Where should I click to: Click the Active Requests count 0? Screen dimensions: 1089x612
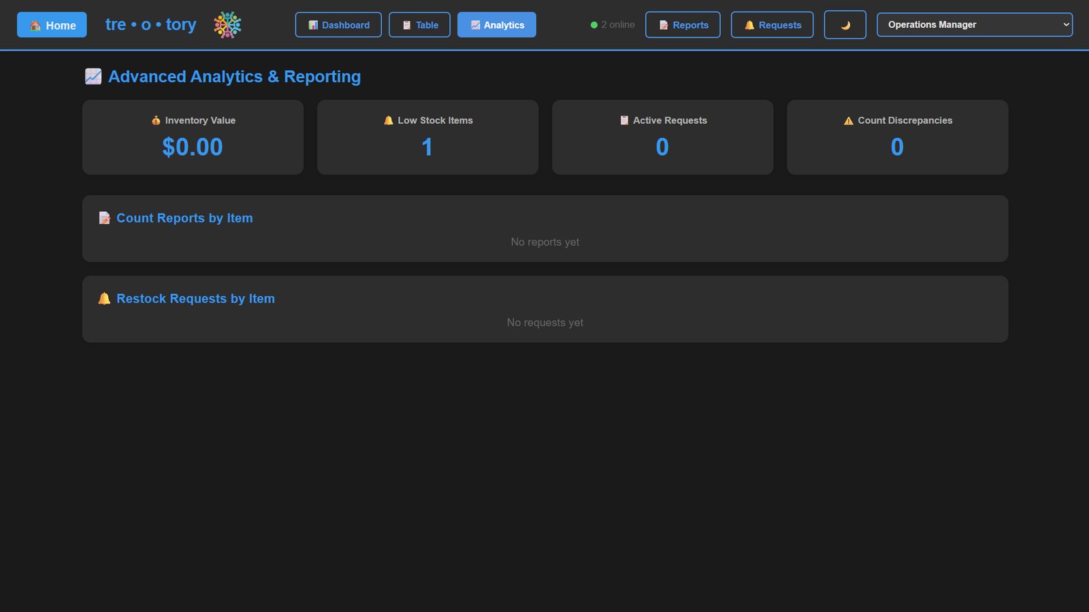click(x=662, y=147)
